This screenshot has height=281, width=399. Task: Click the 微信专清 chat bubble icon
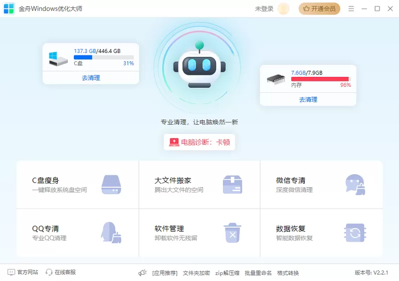pyautogui.click(x=355, y=185)
